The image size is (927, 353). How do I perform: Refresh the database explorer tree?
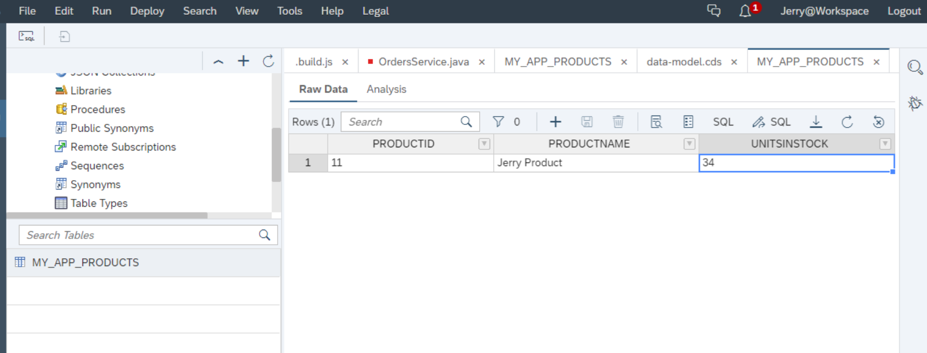(x=268, y=61)
